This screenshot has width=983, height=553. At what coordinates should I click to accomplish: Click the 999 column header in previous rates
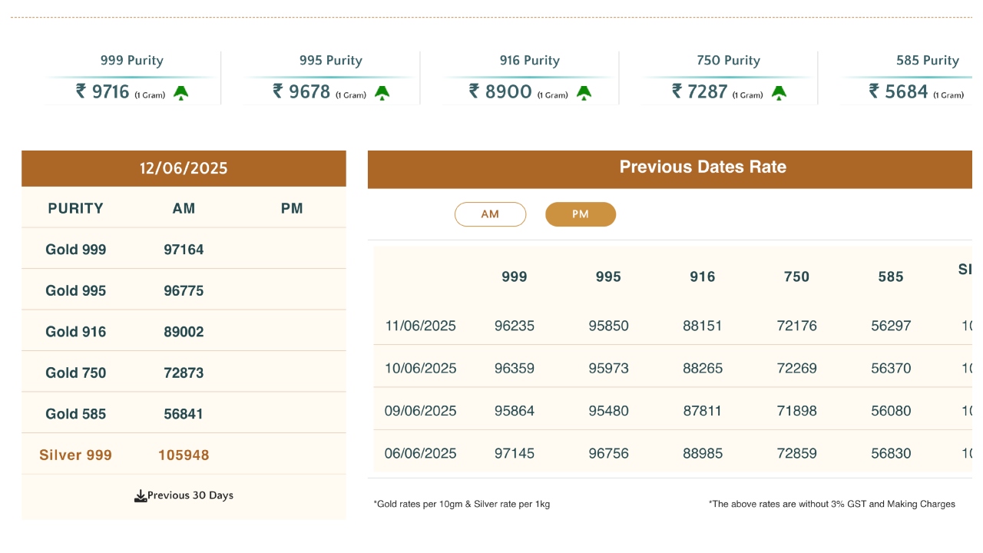pos(514,276)
